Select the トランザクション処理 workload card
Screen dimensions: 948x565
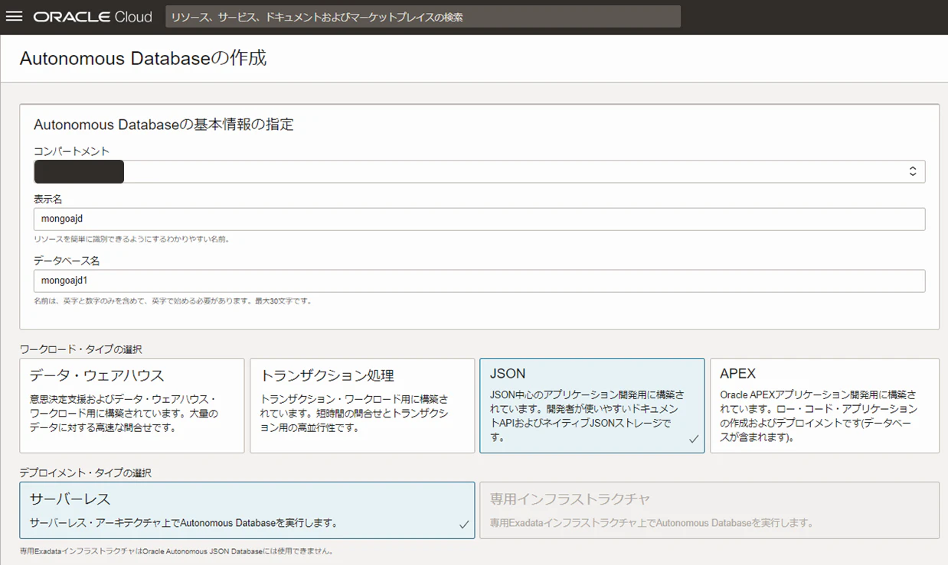(362, 406)
